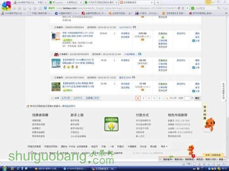Click the colorful 360 browser logo
Viewport: 229px width, 171px height.
click(x=6, y=5)
